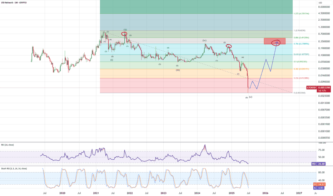Click 0.0007000 on the price axis
The width and height of the screenshot is (333, 196).
click(324, 110)
